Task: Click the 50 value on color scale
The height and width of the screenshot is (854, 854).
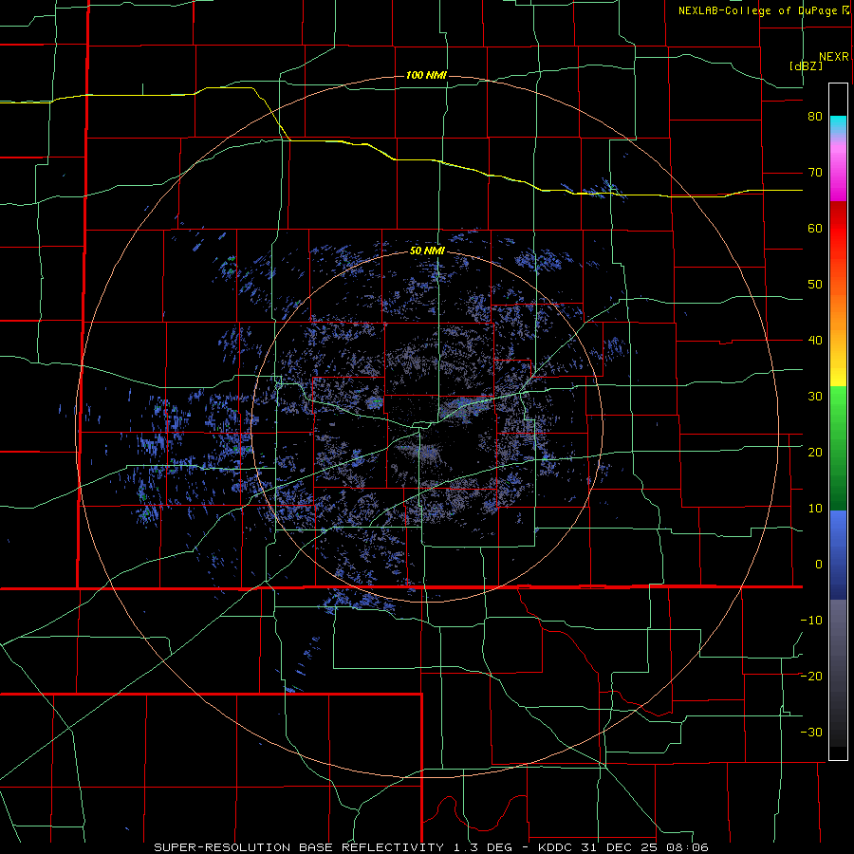Action: click(815, 285)
